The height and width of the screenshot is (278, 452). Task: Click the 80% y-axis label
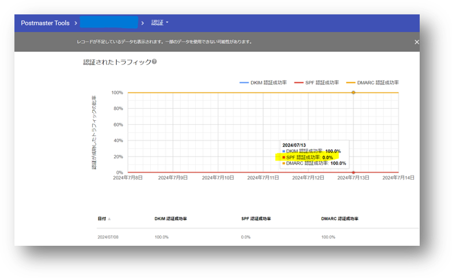(x=118, y=108)
